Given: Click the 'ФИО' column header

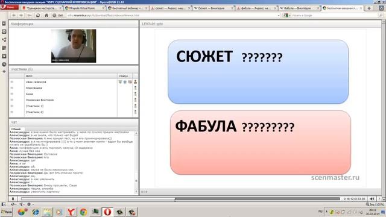Looking at the screenshot, I should click(71, 76).
